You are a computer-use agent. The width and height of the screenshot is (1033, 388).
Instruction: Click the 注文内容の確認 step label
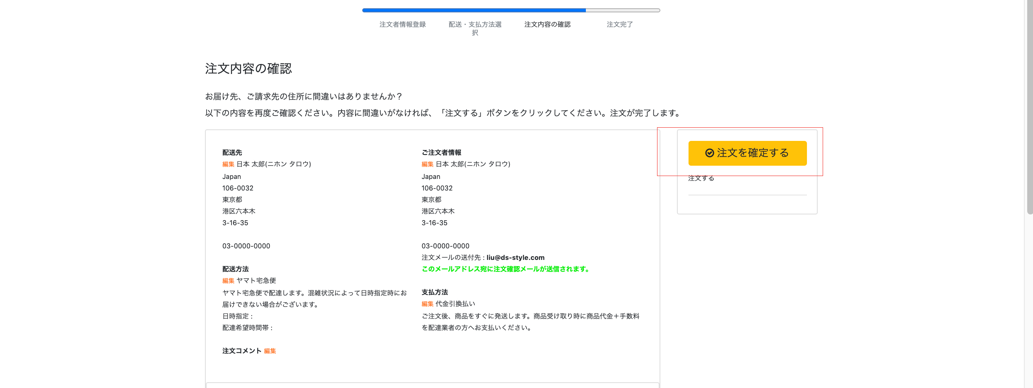point(547,24)
